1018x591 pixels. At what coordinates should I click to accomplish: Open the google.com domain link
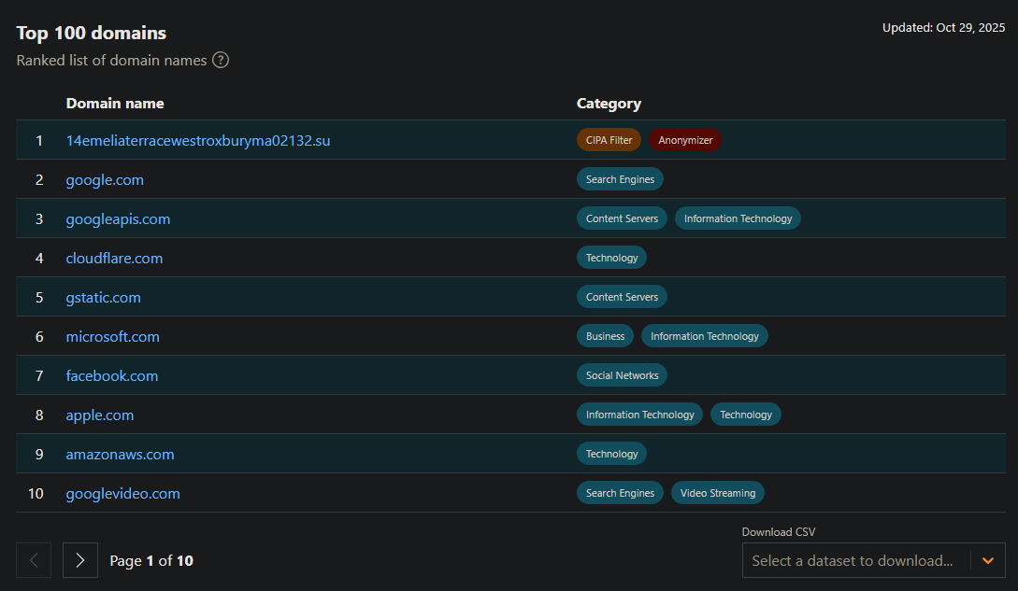tap(105, 180)
